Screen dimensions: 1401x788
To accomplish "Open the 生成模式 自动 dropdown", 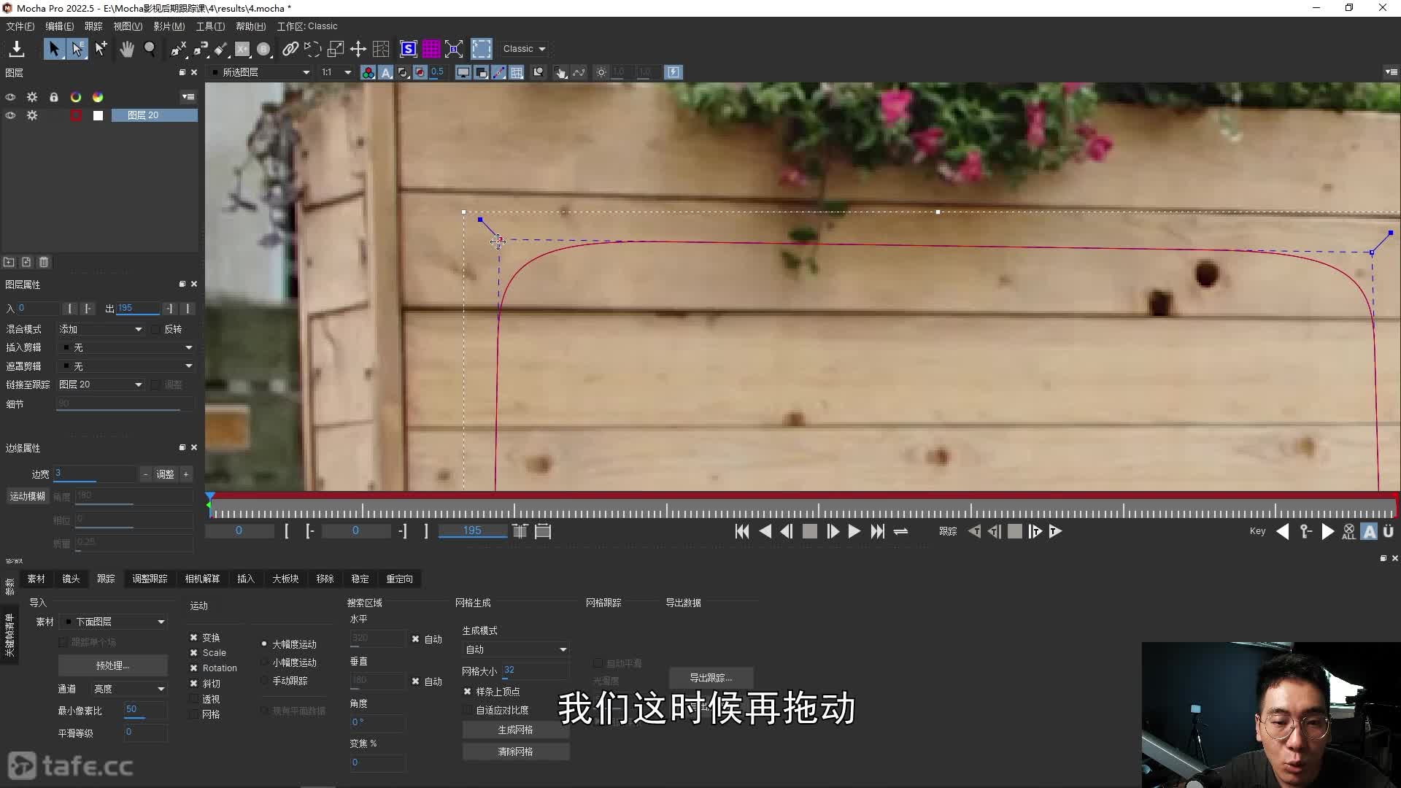I will click(x=515, y=649).
